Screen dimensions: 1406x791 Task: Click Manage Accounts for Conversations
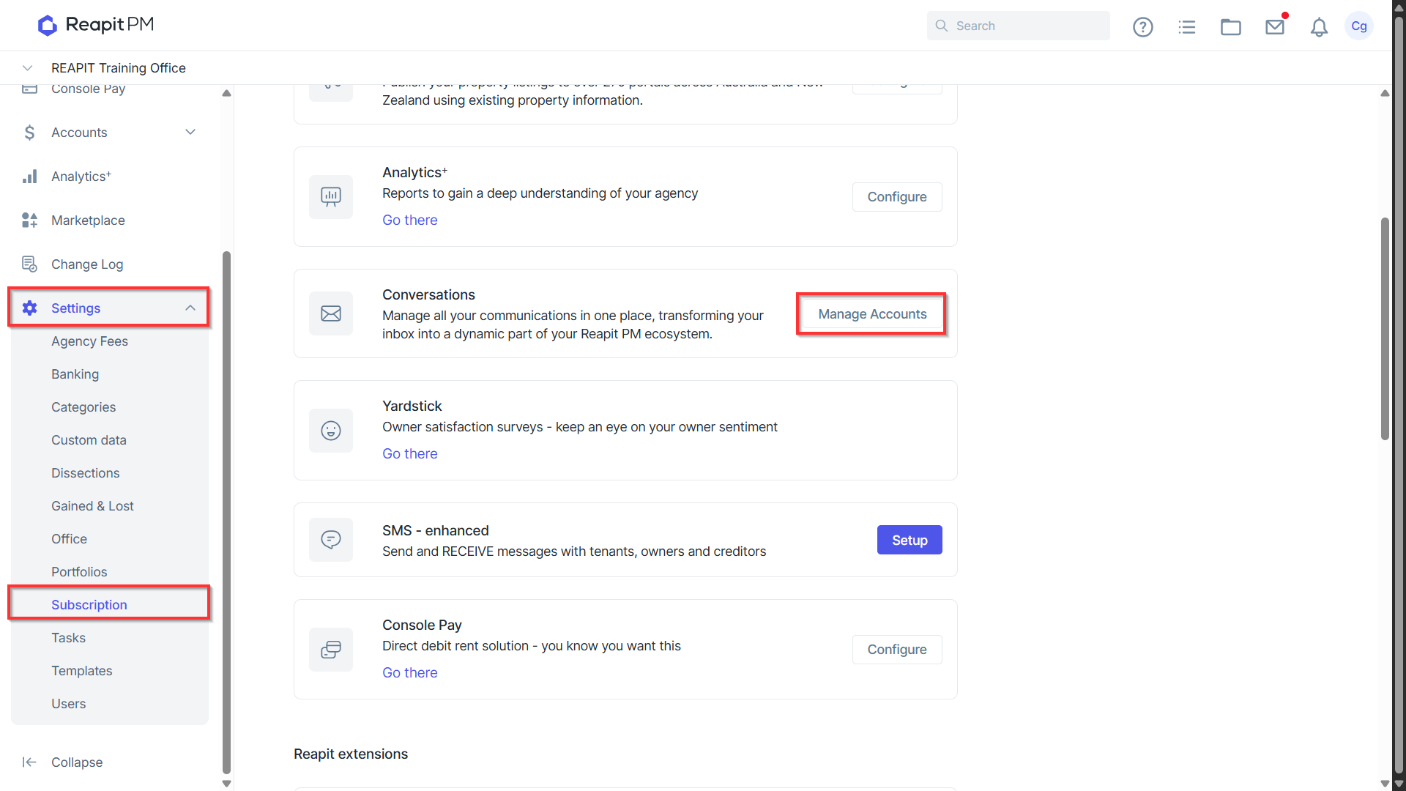(872, 314)
